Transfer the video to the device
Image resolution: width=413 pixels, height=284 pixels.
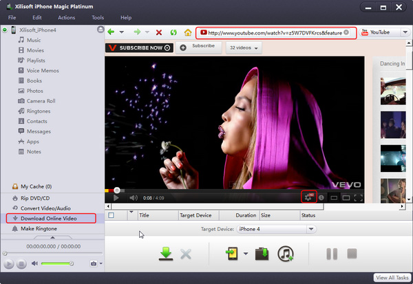232,254
